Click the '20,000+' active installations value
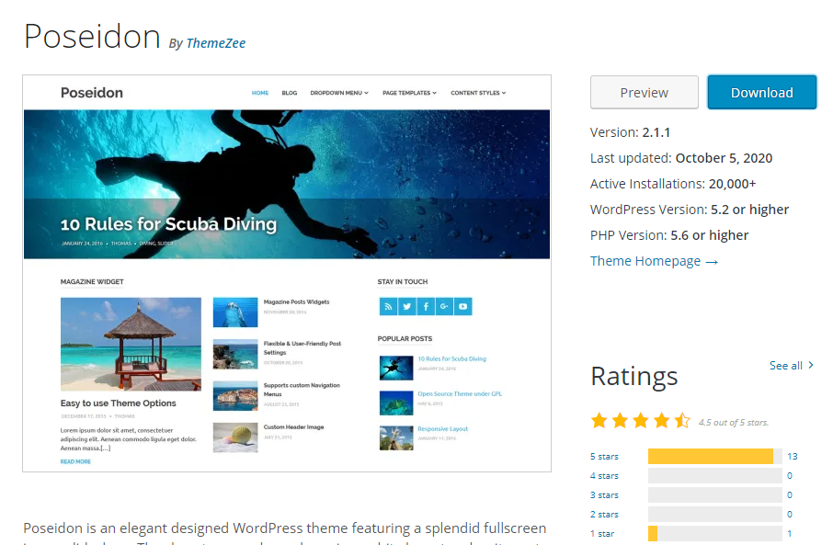Screen dimensions: 833x545 click(732, 184)
